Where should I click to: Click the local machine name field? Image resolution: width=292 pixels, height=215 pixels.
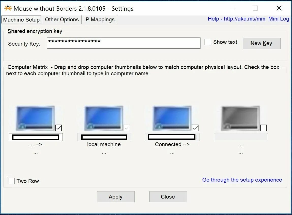pos(104,137)
